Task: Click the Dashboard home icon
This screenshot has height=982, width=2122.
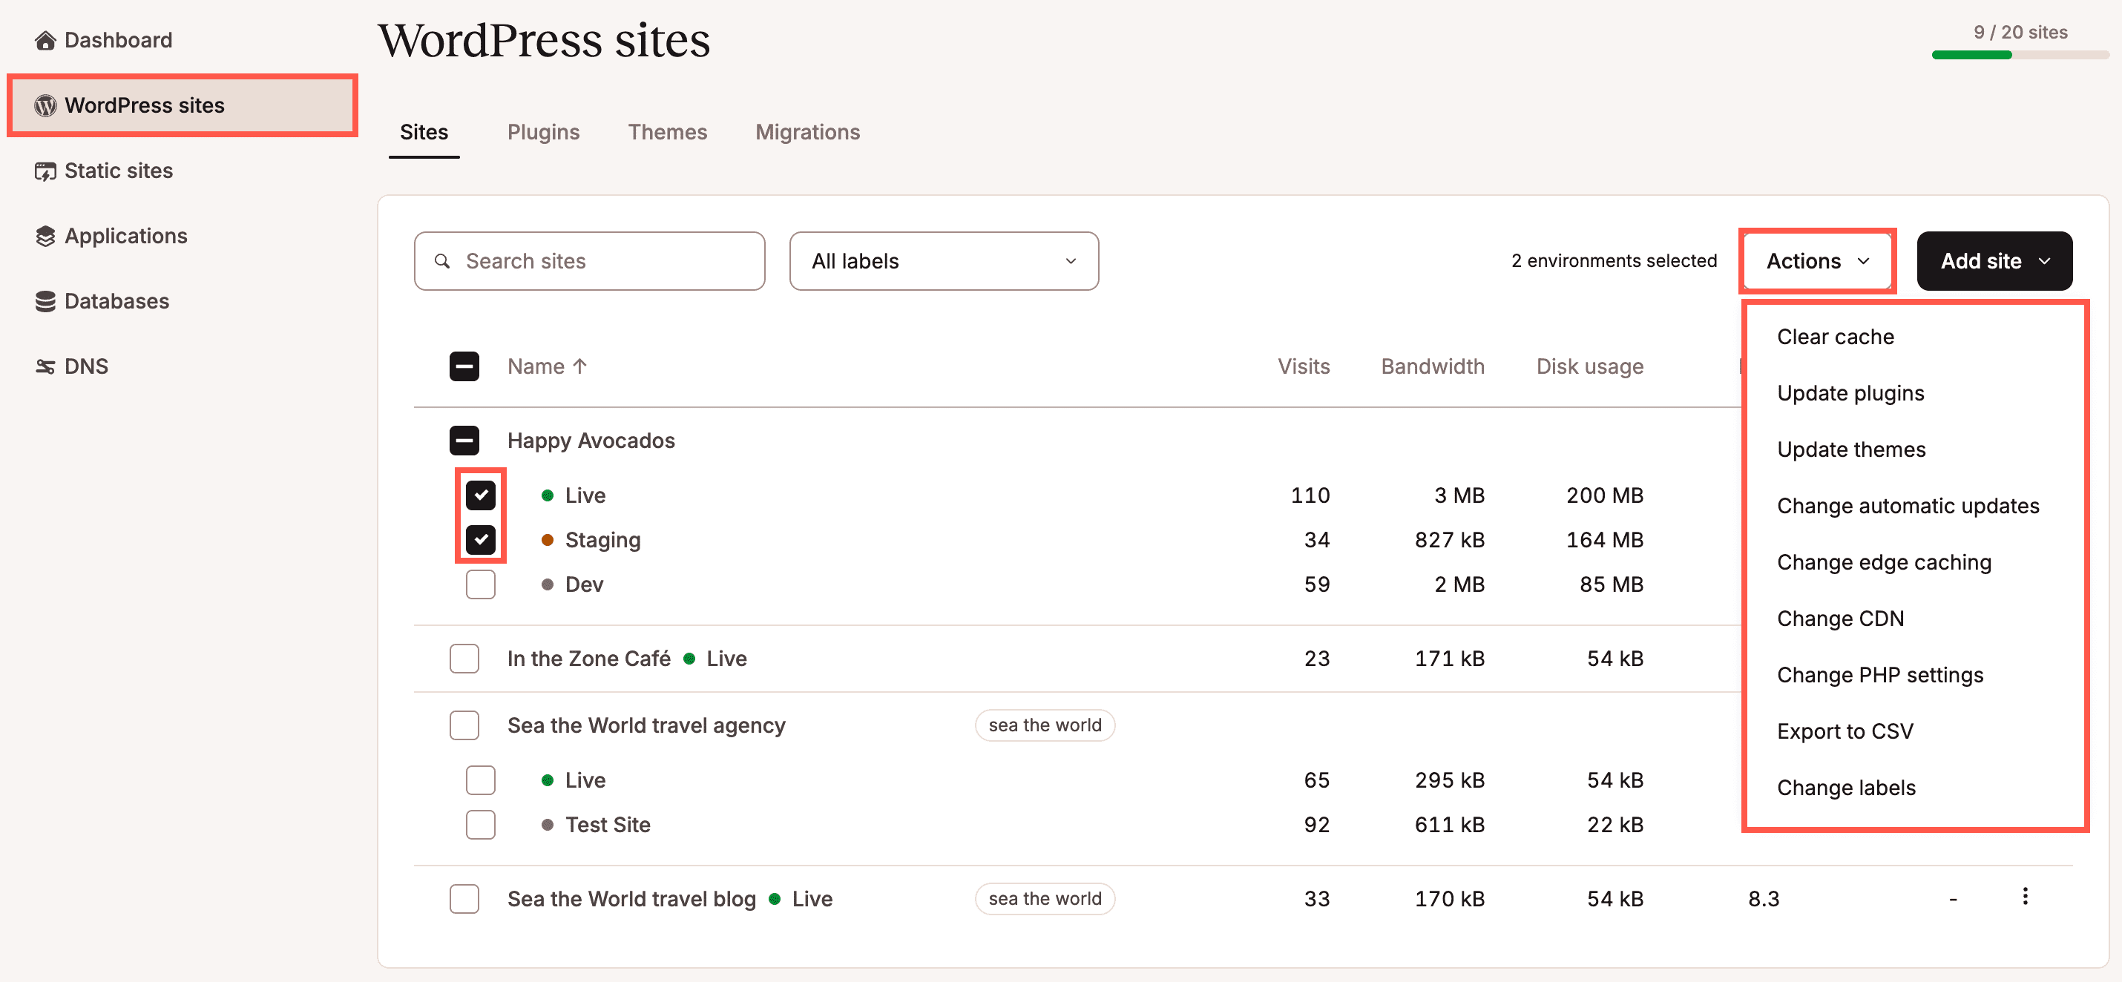Action: click(45, 40)
